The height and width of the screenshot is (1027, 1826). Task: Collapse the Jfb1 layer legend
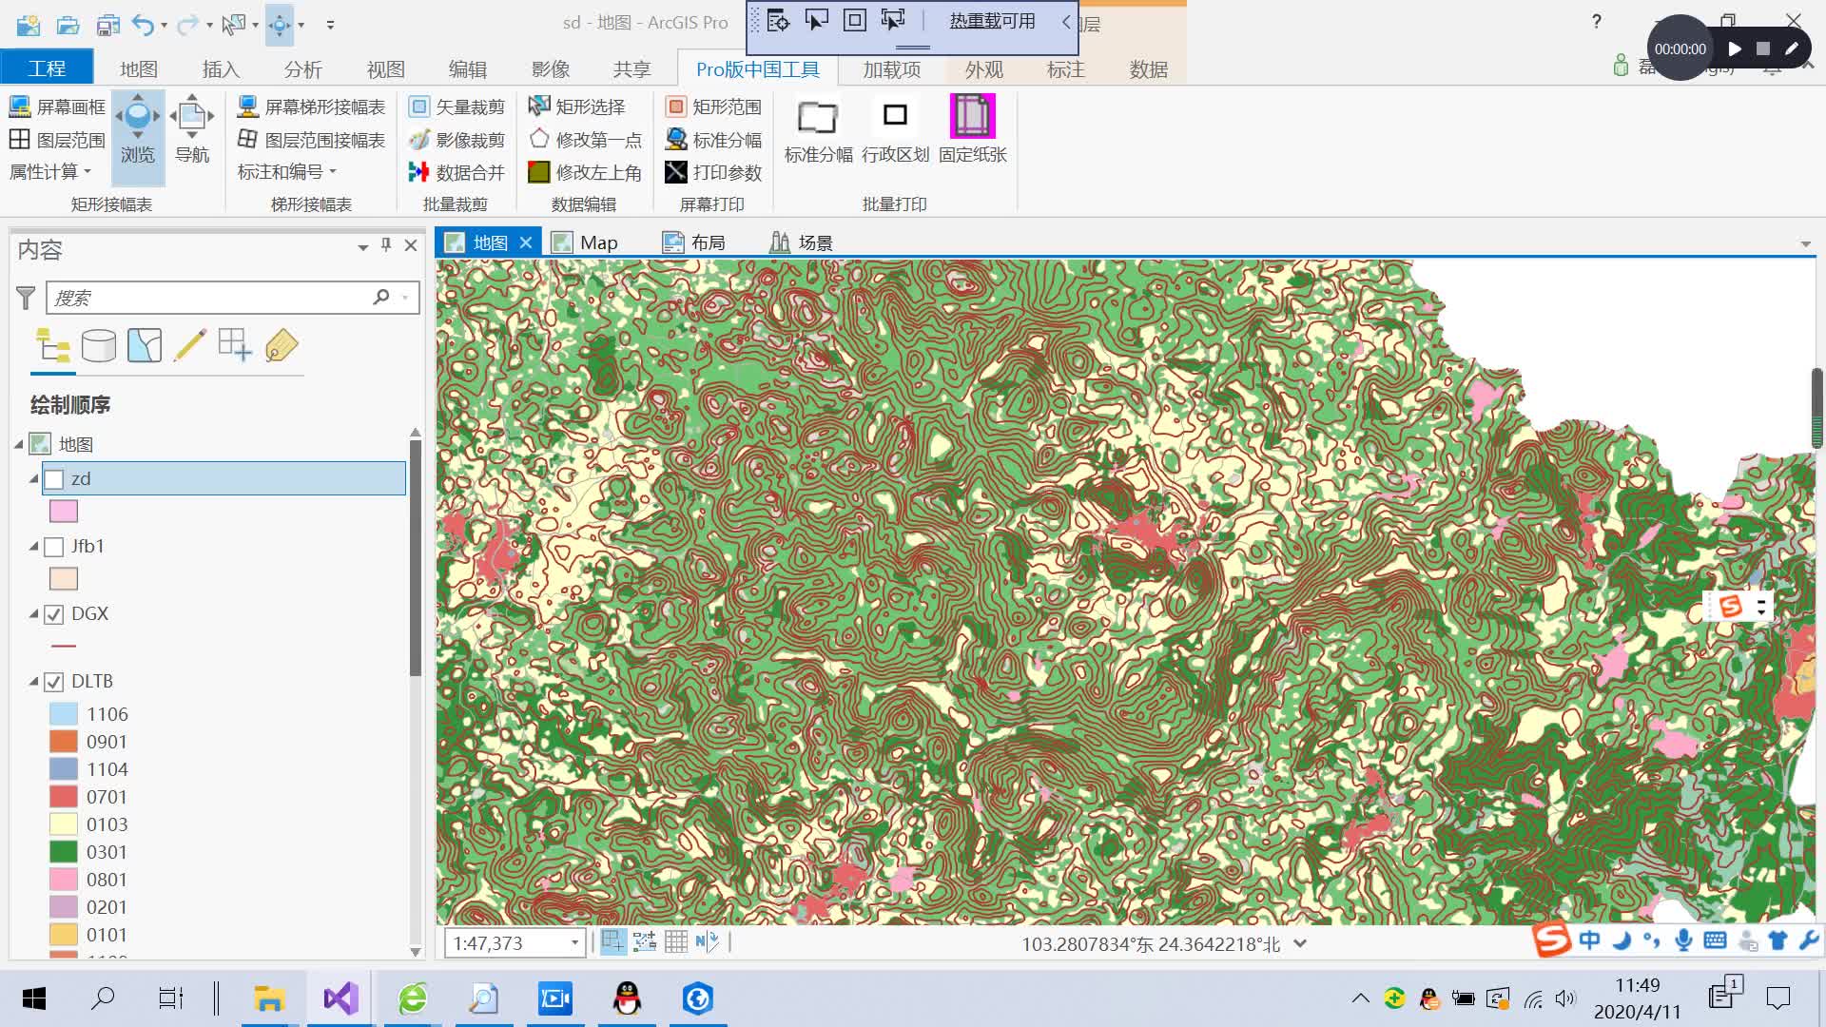point(34,547)
